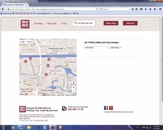Click the taskbar clock showing 4:18 PM

(157, 128)
